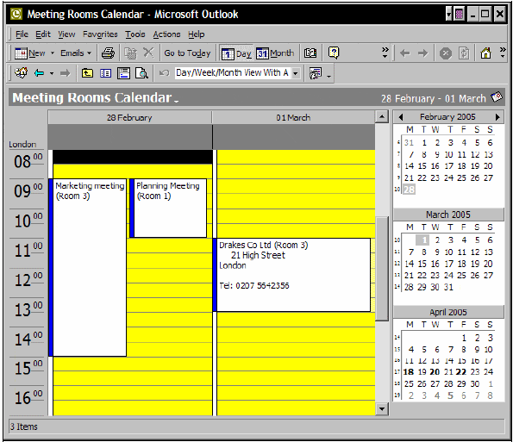Screen dimensions: 513x442
Task: Click the 15:00 slot on 28 February
Action: pyautogui.click(x=133, y=364)
